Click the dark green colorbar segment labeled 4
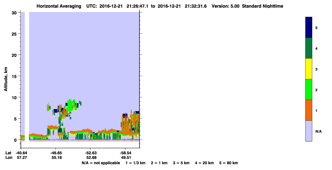This screenshot has width=332, height=170. point(309,48)
